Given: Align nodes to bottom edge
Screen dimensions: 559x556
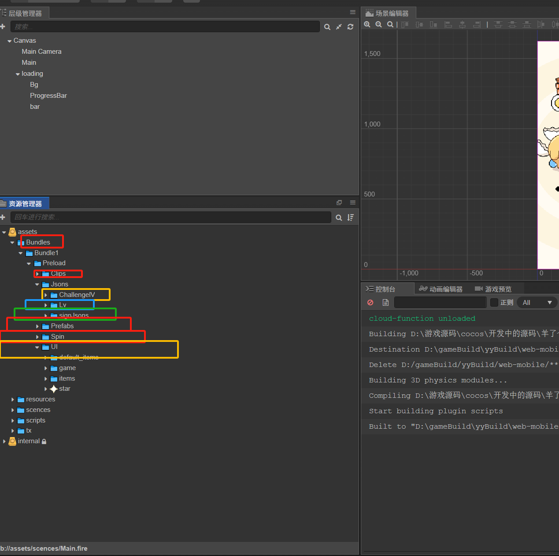Looking at the screenshot, I should click(x=433, y=25).
